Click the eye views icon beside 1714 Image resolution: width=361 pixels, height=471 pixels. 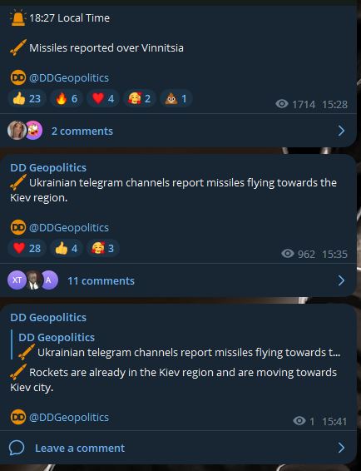pyautogui.click(x=282, y=104)
